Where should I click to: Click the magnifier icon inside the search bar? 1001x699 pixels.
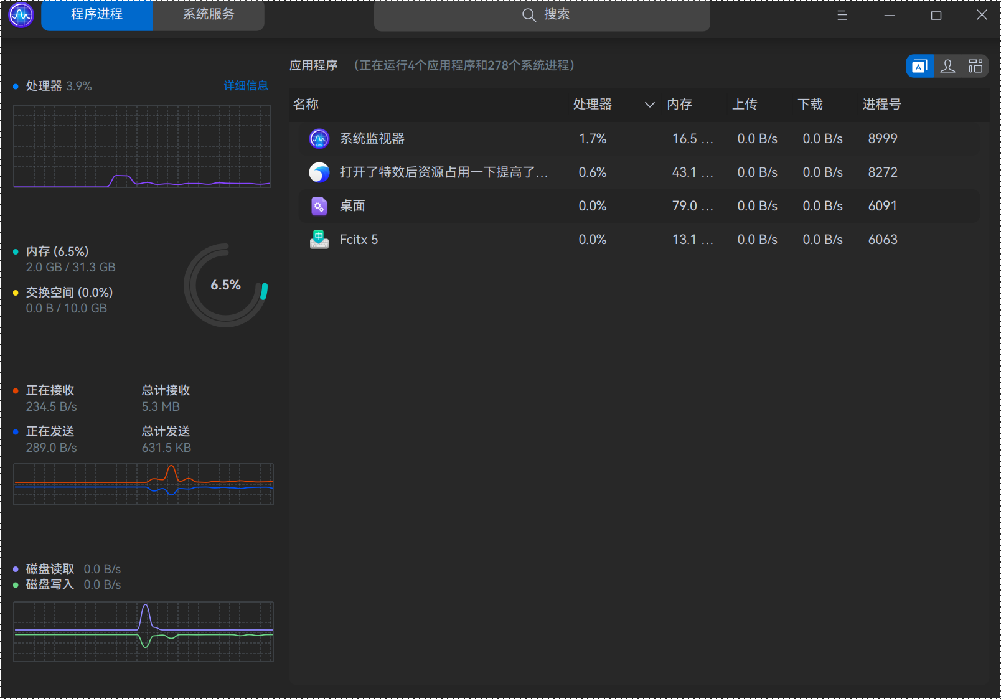[529, 15]
